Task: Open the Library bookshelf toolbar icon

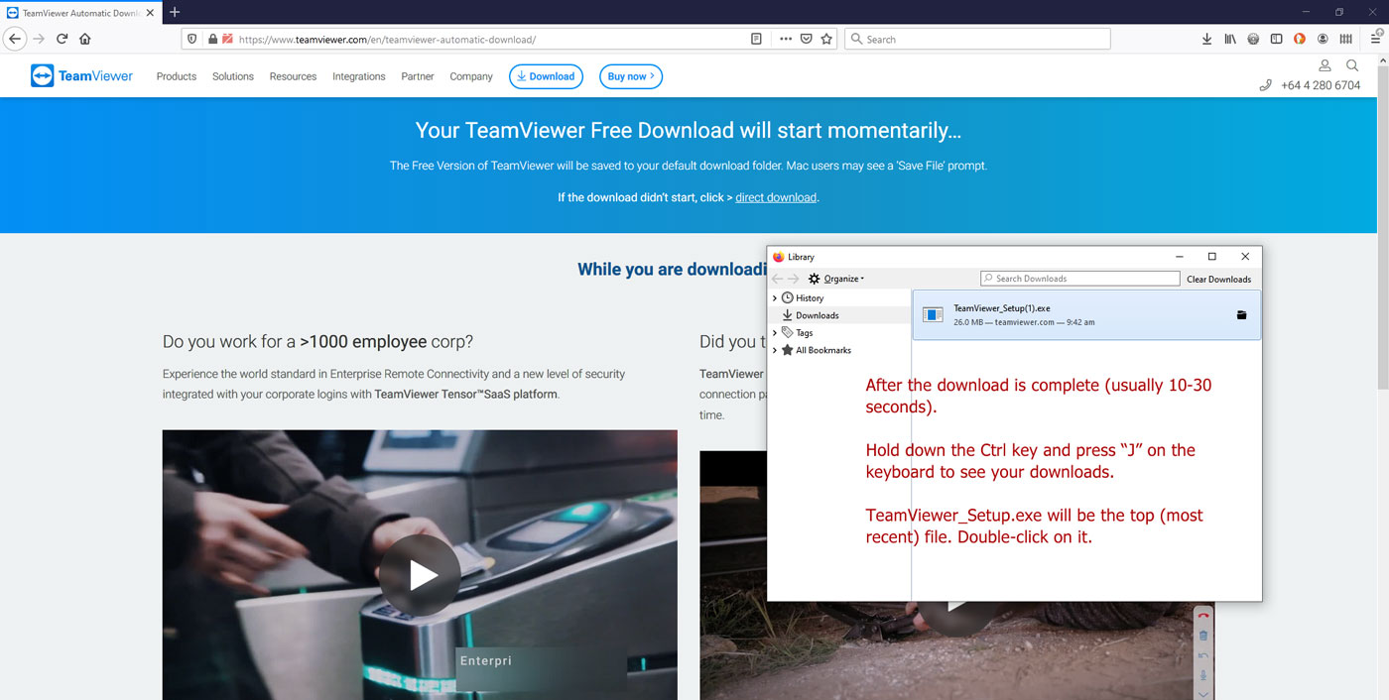Action: [x=1230, y=39]
